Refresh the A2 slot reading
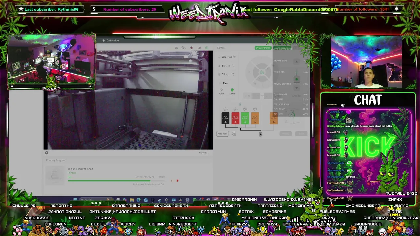Screen dimensions: 420x236 [235, 109]
